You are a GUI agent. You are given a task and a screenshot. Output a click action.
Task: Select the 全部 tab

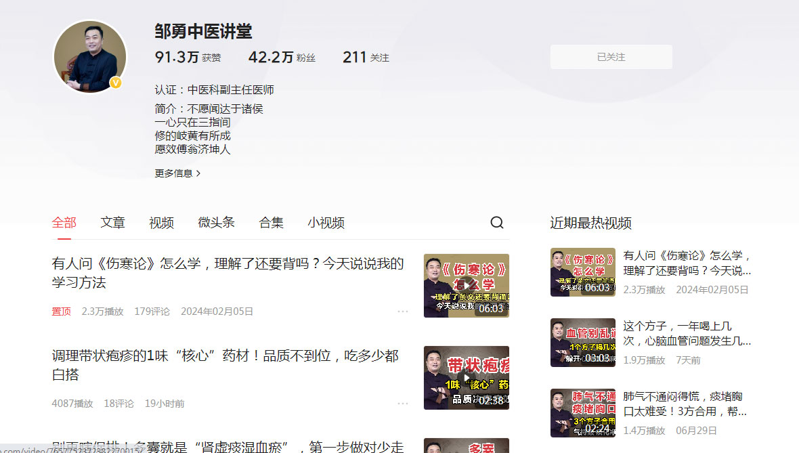64,223
